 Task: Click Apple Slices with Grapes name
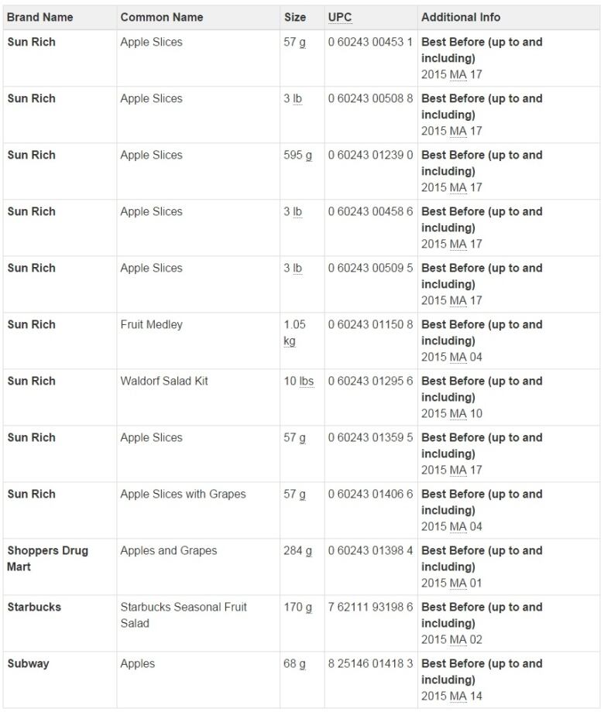tap(184, 495)
